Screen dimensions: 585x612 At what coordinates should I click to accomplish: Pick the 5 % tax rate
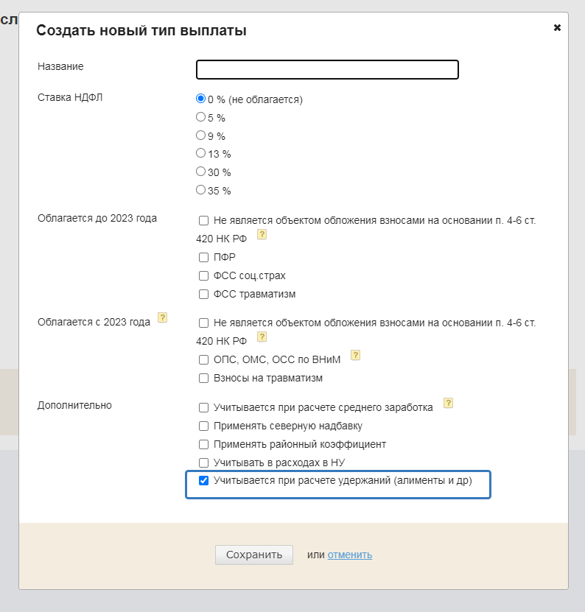(x=200, y=117)
